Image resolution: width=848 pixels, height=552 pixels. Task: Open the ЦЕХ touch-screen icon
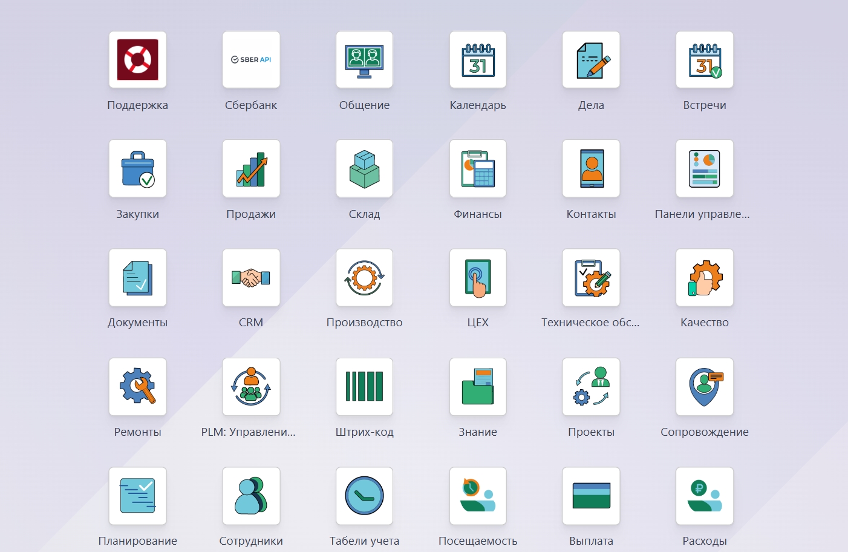coord(478,278)
